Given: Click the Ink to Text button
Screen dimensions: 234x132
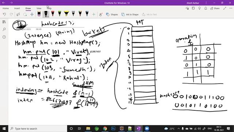Looking at the screenshot, I should pyautogui.click(x=150, y=15).
